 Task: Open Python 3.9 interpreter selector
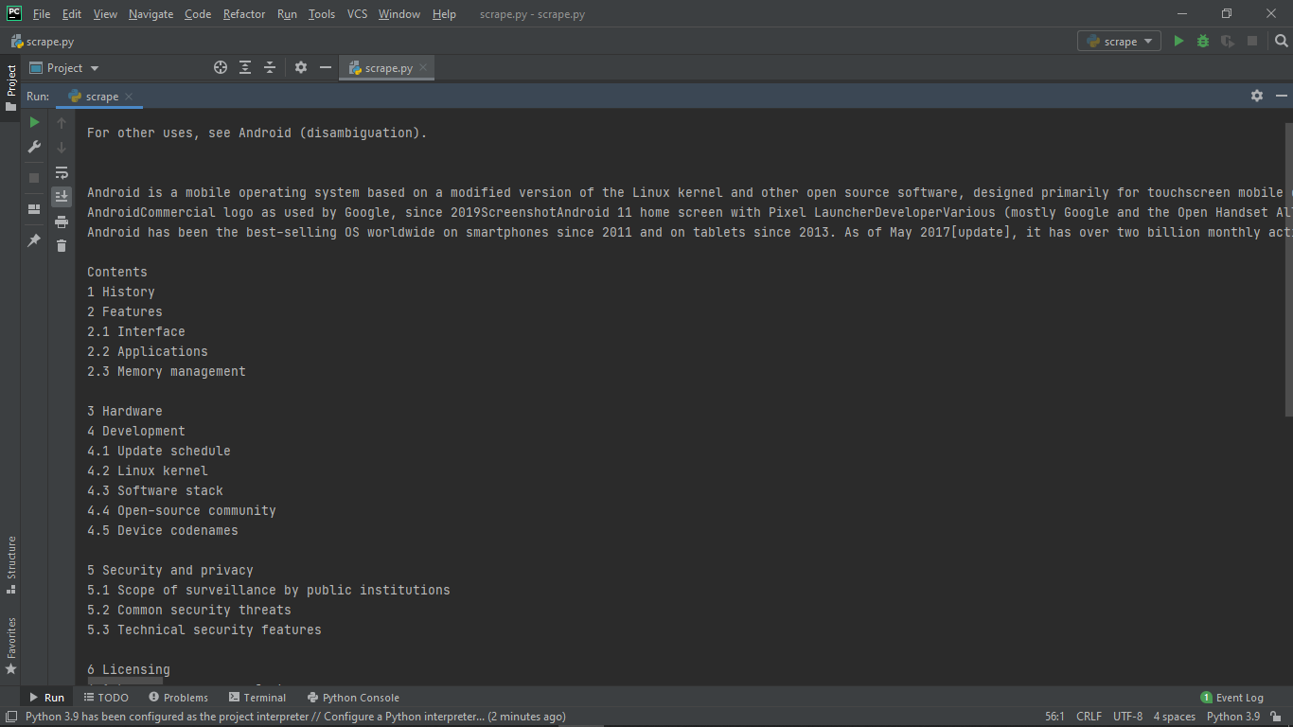click(1233, 717)
